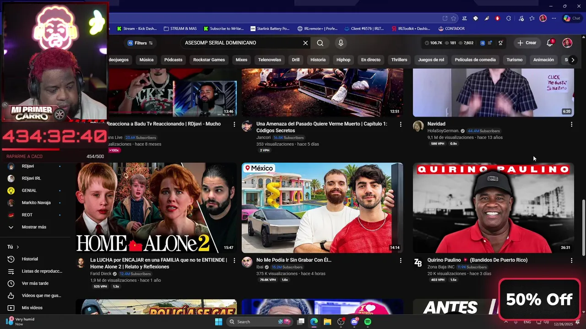Open options for Quirino Paulino video
Viewport: 586px width, 329px height.
[571, 260]
